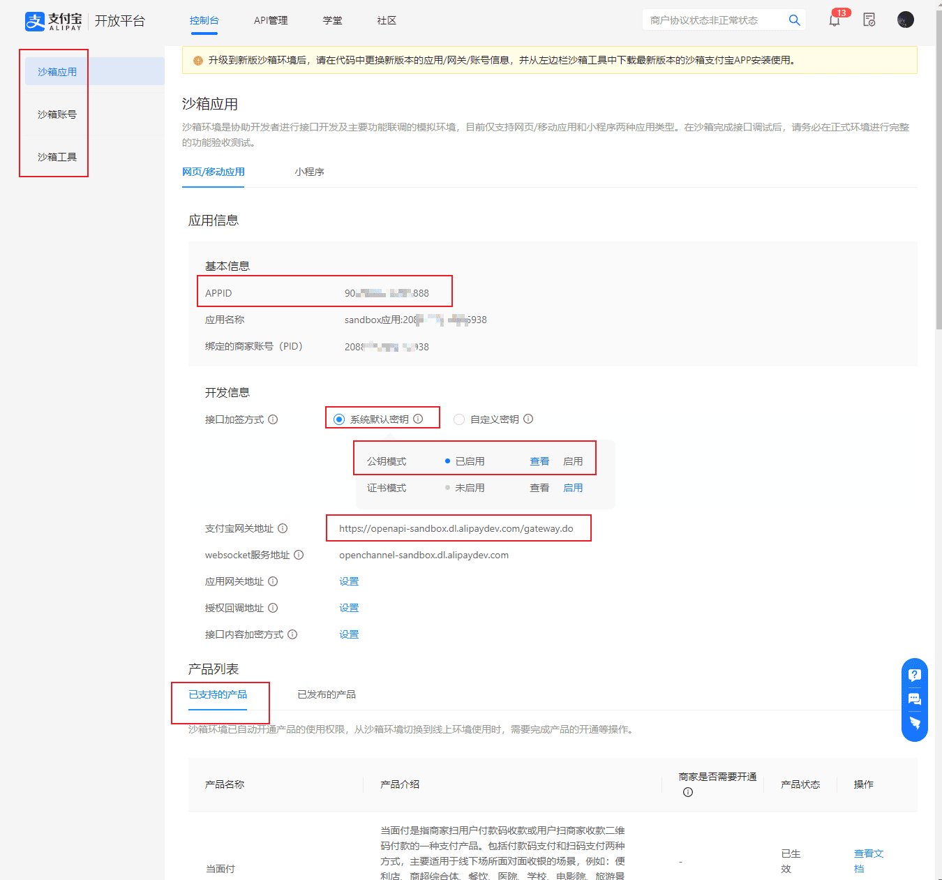Click 启用 in 公钥模式 row
Screen dimensions: 942x880
tap(573, 461)
